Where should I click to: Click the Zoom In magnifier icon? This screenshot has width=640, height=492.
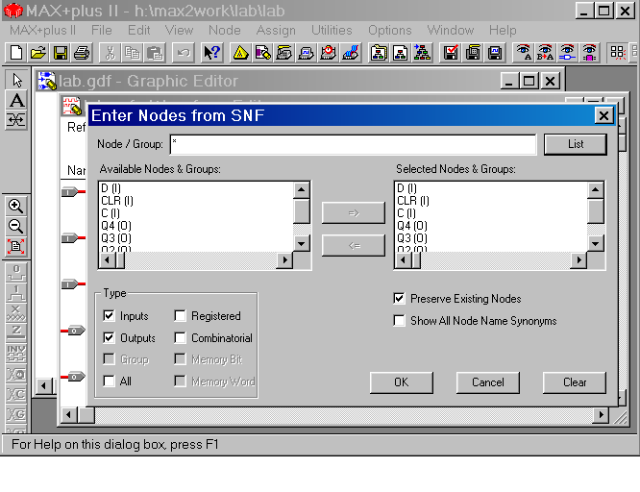click(16, 207)
